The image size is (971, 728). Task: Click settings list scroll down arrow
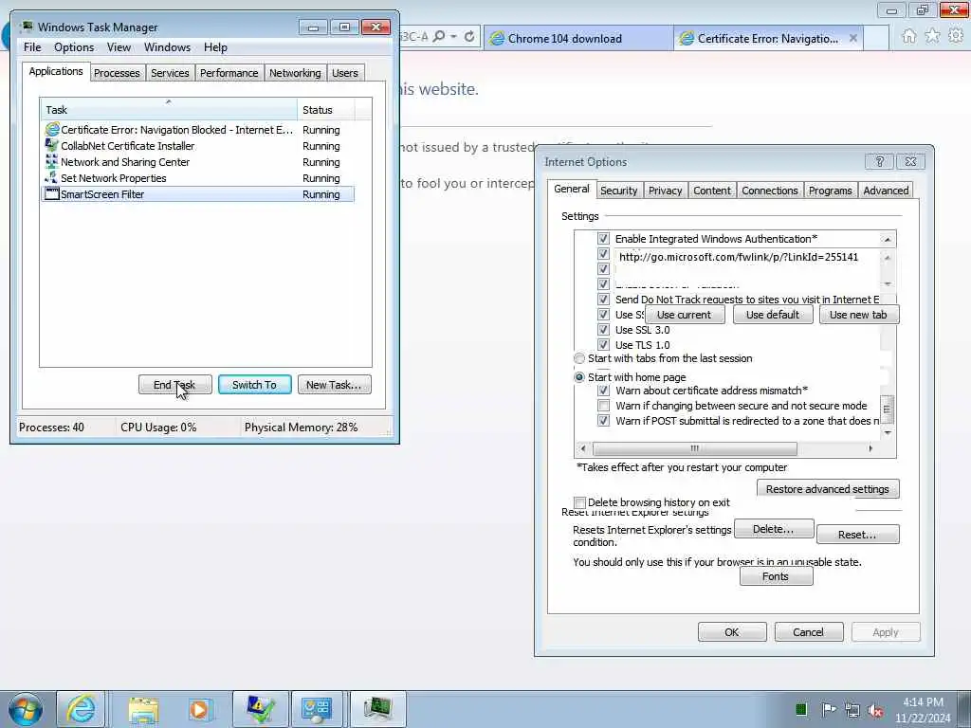(x=888, y=432)
